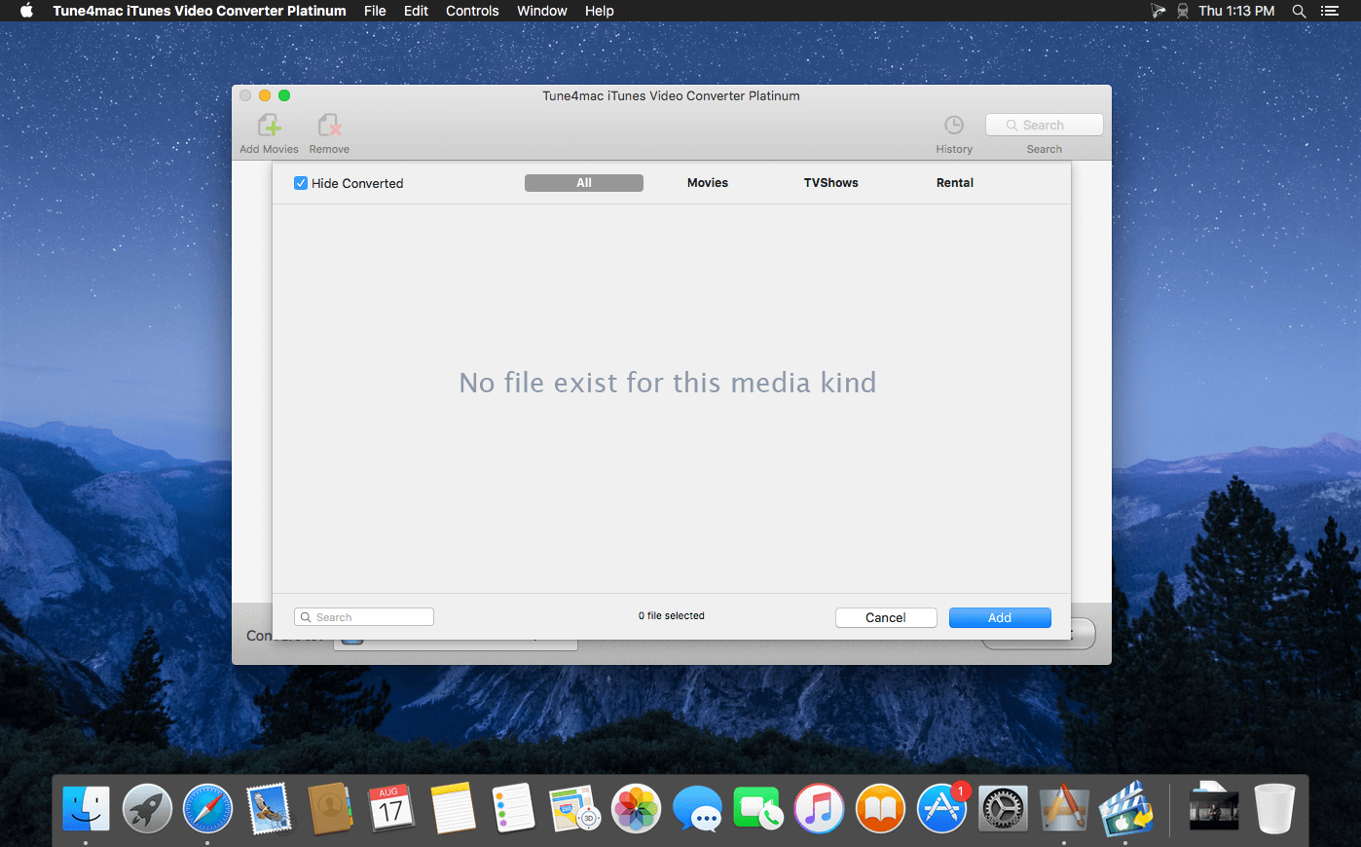Focus the Search field below the file list
This screenshot has width=1361, height=847.
click(x=364, y=617)
